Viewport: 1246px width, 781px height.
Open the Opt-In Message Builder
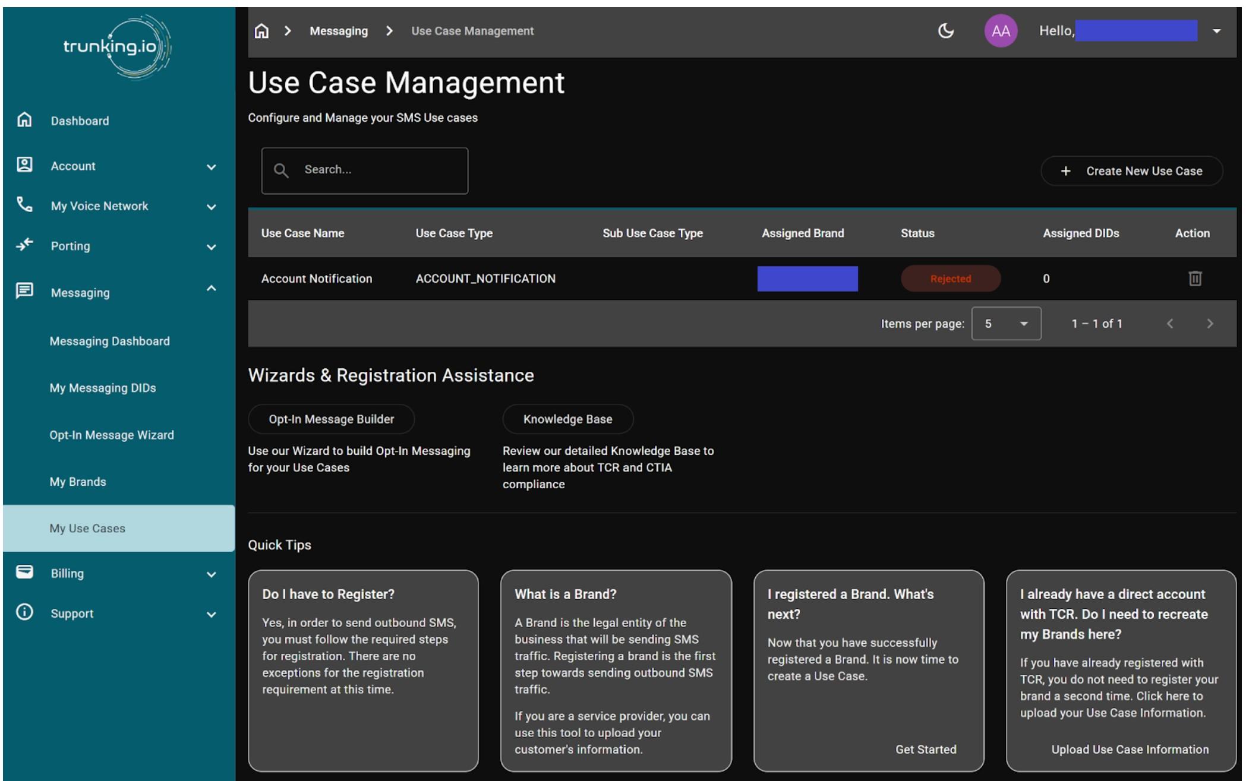click(331, 419)
